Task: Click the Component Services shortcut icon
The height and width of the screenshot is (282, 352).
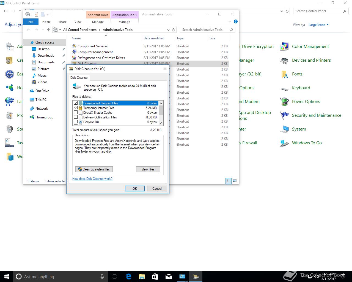Action: (74, 46)
